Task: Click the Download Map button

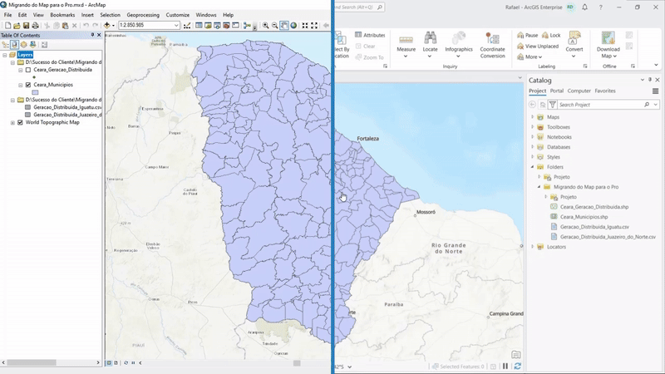Action: point(608,45)
